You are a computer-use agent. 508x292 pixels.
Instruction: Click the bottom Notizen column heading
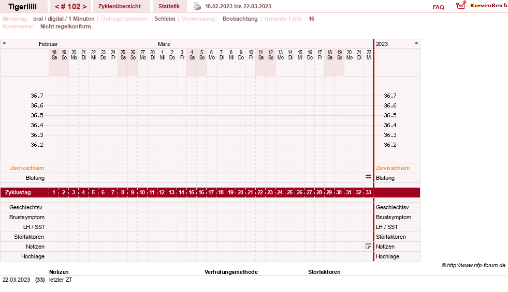59,272
